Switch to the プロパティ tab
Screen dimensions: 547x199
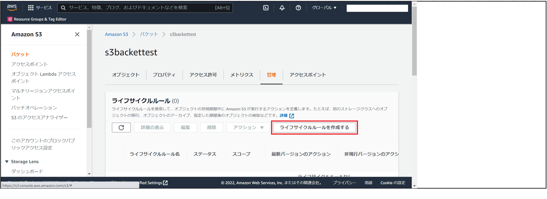click(164, 75)
